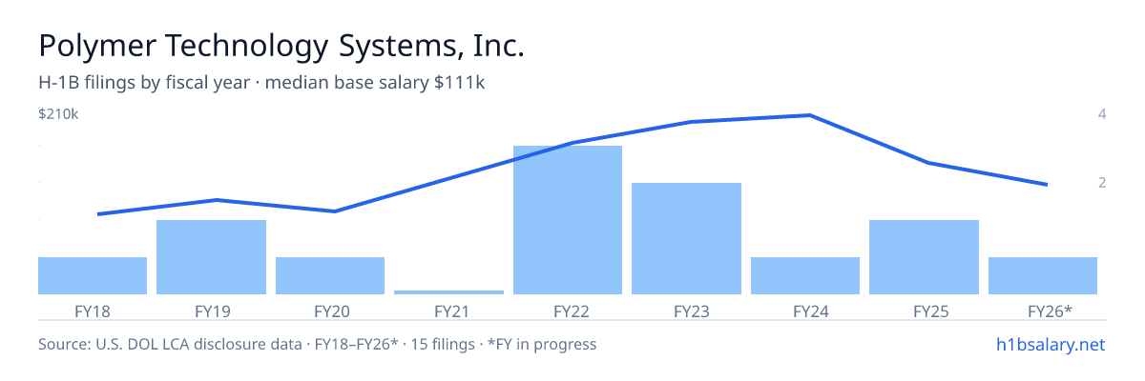Click the FY24 axis label
1145x381 pixels.
pos(805,311)
